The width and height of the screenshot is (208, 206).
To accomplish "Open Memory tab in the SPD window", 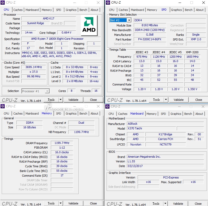I will [152, 10].
